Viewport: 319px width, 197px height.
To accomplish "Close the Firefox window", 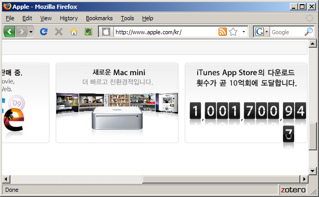I will (312, 7).
